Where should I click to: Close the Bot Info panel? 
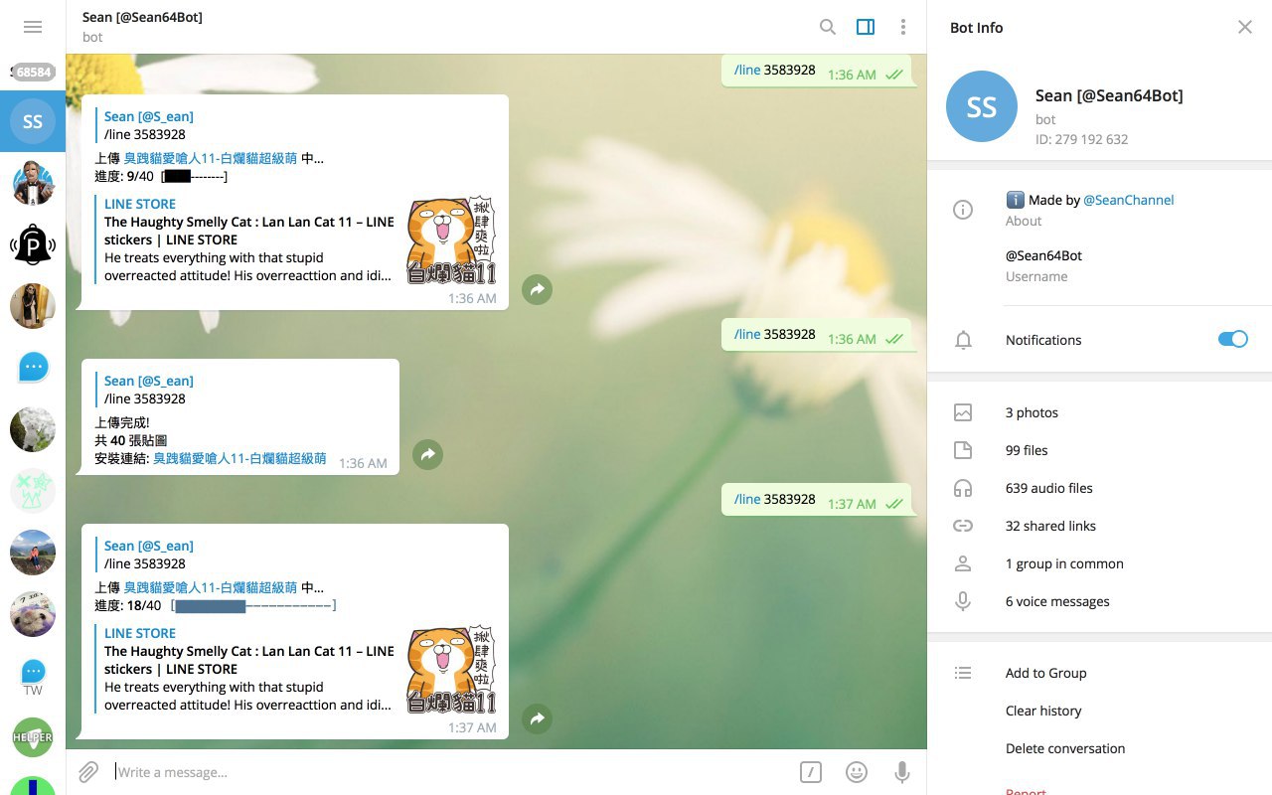coord(1244,27)
